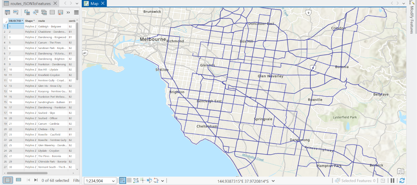Click the map notifications icon beside Pause
The height and width of the screenshot is (185, 417).
(x=383, y=180)
